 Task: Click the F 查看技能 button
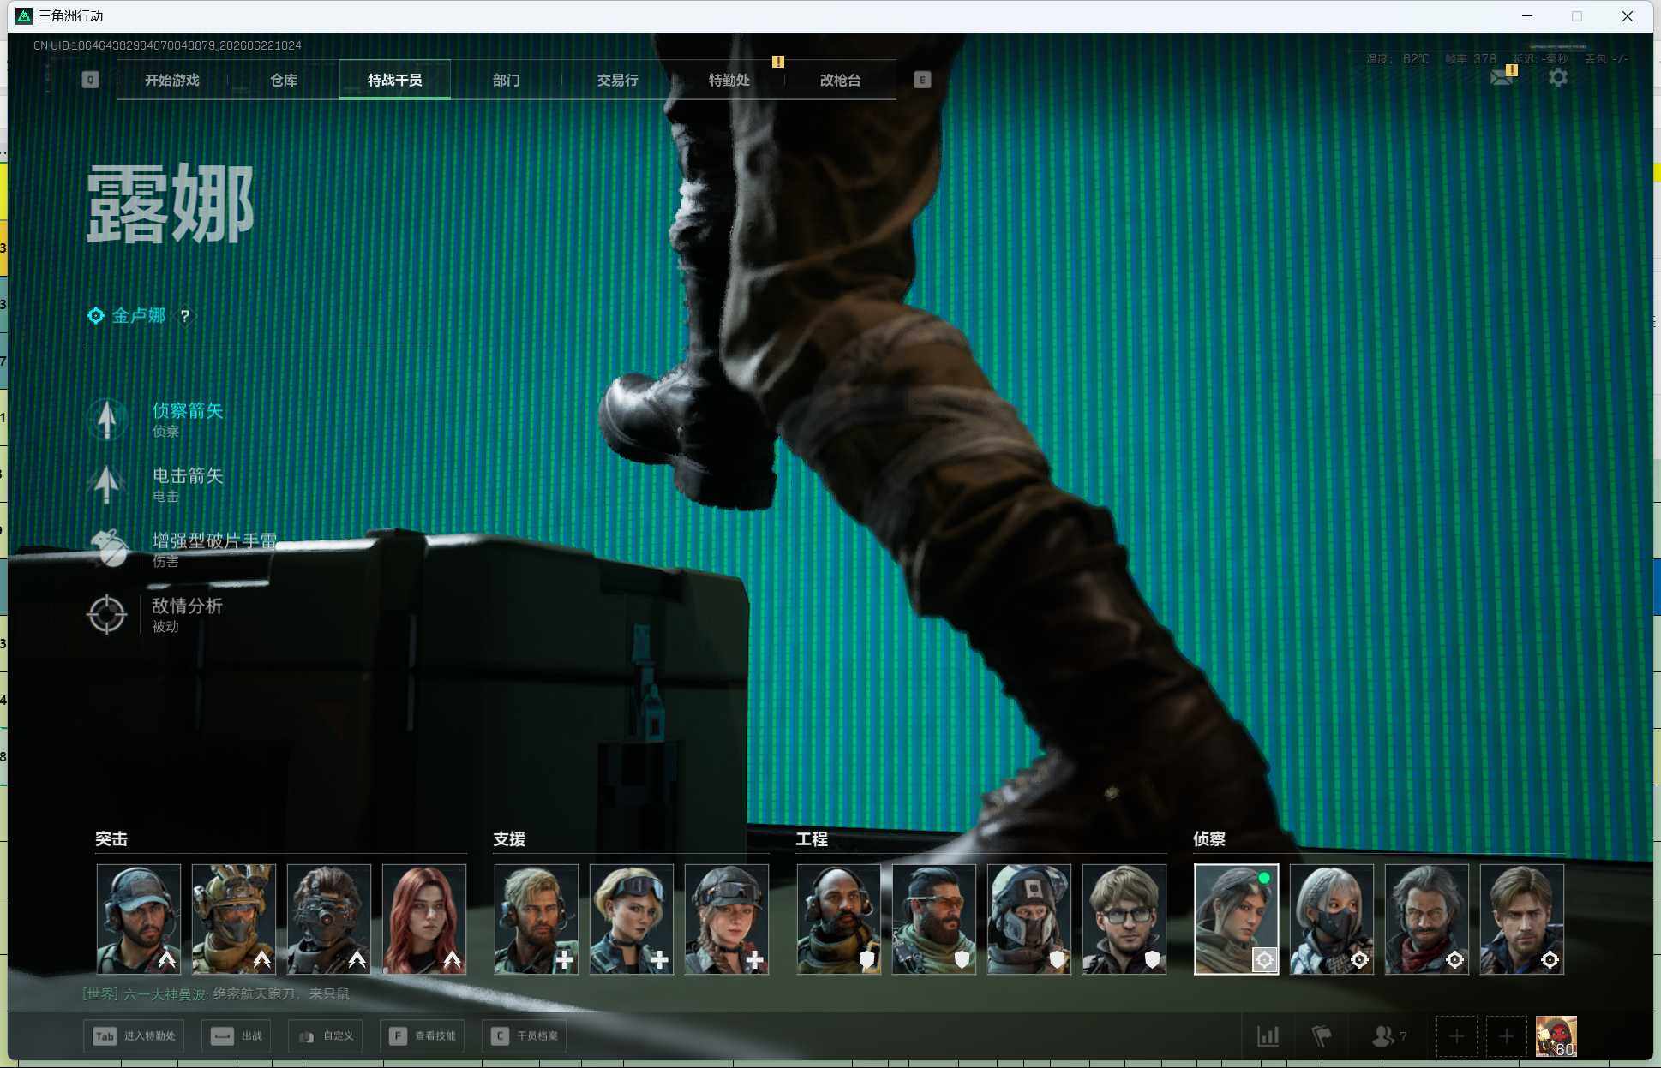click(422, 1036)
